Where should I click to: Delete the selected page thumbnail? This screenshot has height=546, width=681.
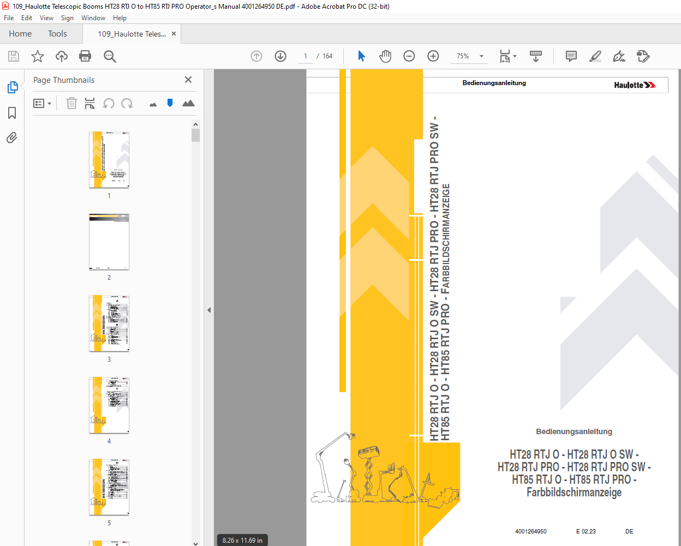click(x=71, y=103)
